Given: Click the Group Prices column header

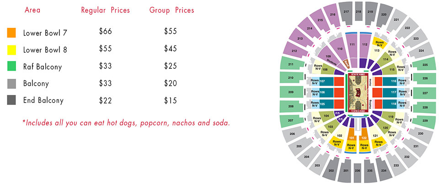Looking at the screenshot, I should point(171,10).
